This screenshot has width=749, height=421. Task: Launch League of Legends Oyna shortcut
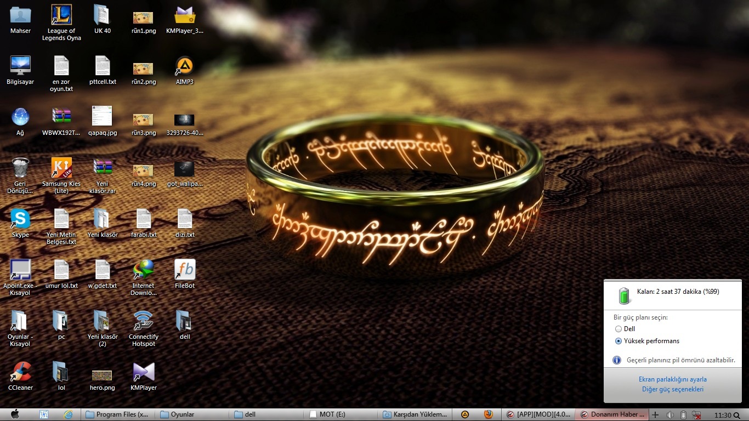61,23
